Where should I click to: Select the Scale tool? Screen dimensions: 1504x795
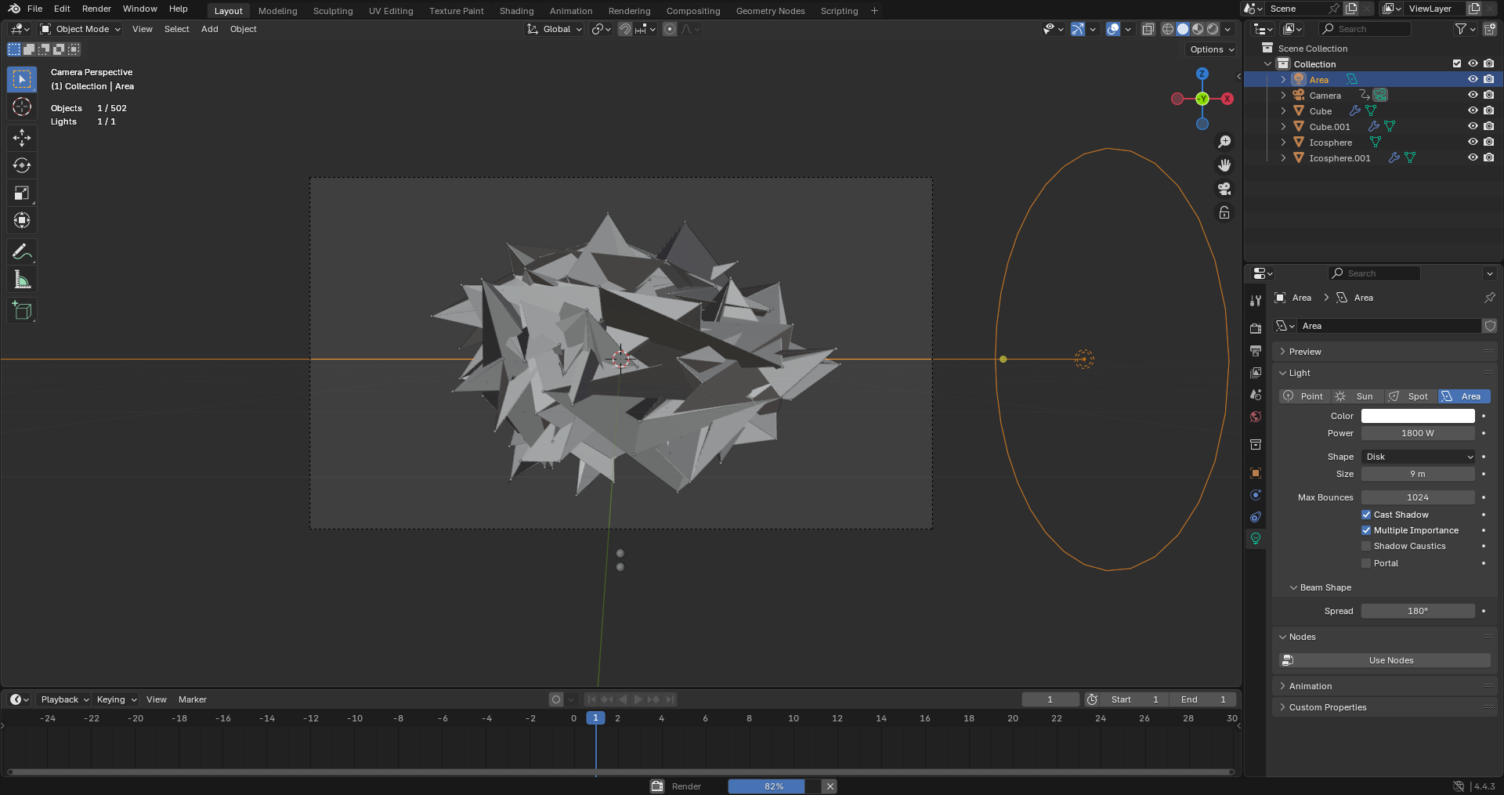click(x=22, y=193)
